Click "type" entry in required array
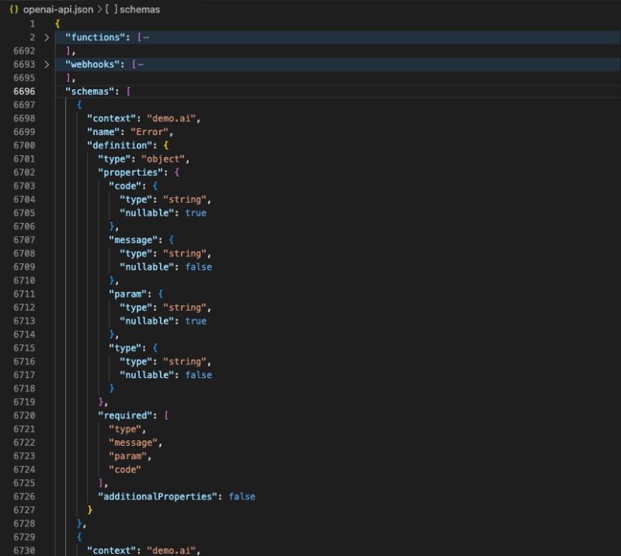 pyautogui.click(x=125, y=429)
